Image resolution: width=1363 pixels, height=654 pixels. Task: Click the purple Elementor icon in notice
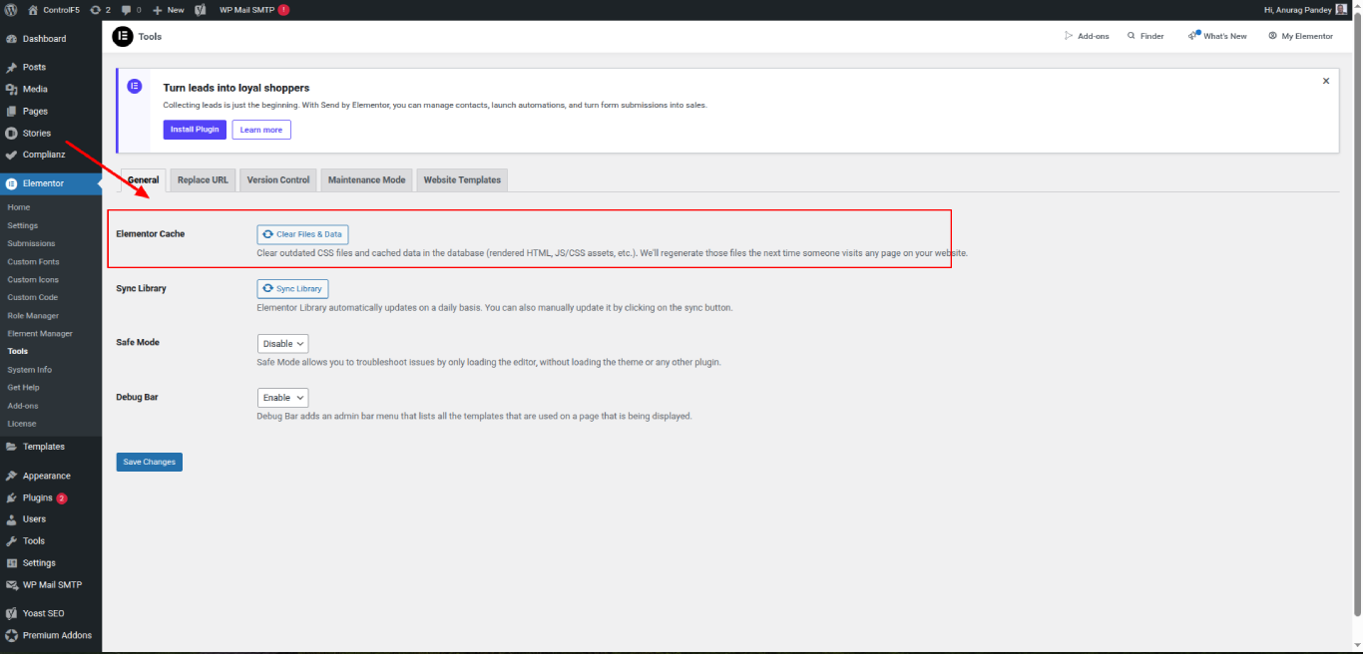tap(135, 87)
